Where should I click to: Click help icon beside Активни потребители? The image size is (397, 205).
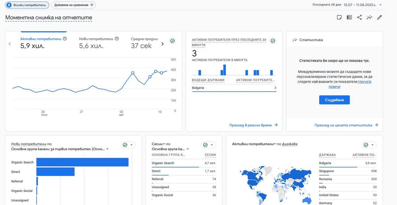[x=65, y=39]
